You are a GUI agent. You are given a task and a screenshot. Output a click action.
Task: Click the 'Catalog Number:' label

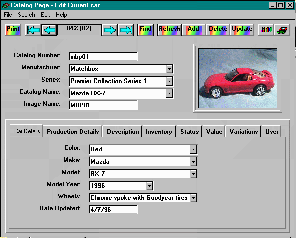click(37, 55)
